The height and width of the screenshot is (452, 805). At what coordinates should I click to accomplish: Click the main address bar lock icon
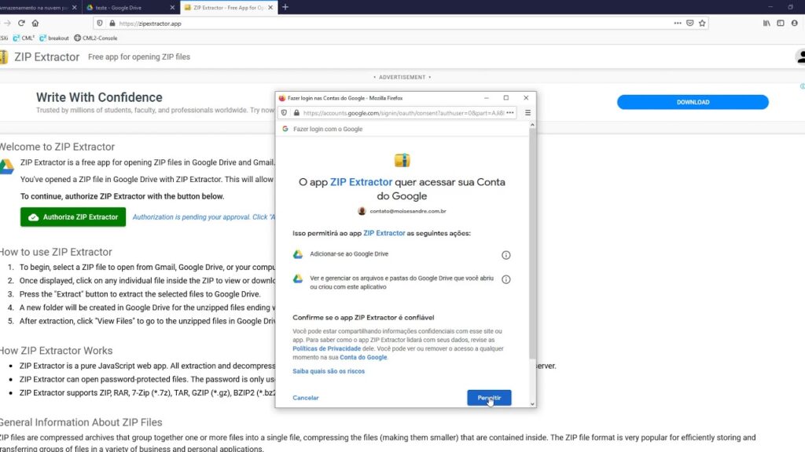pyautogui.click(x=112, y=23)
